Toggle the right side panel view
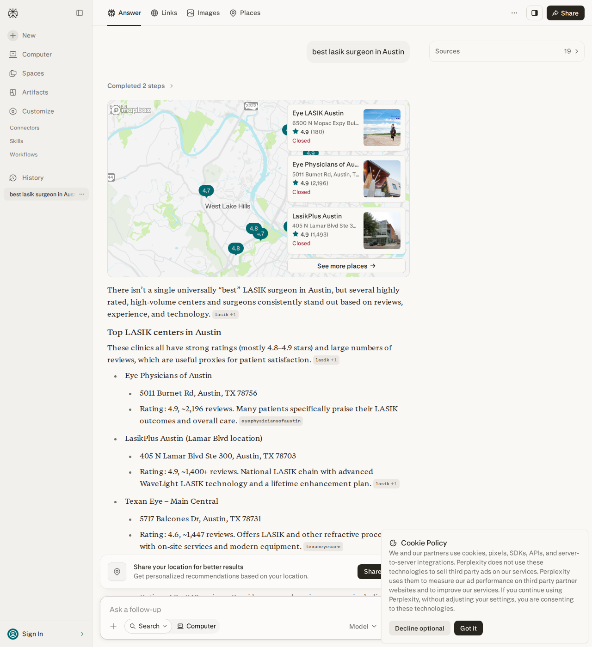 pos(535,13)
